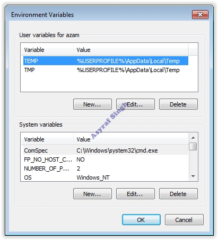Sort user variables by Value column header

point(131,50)
